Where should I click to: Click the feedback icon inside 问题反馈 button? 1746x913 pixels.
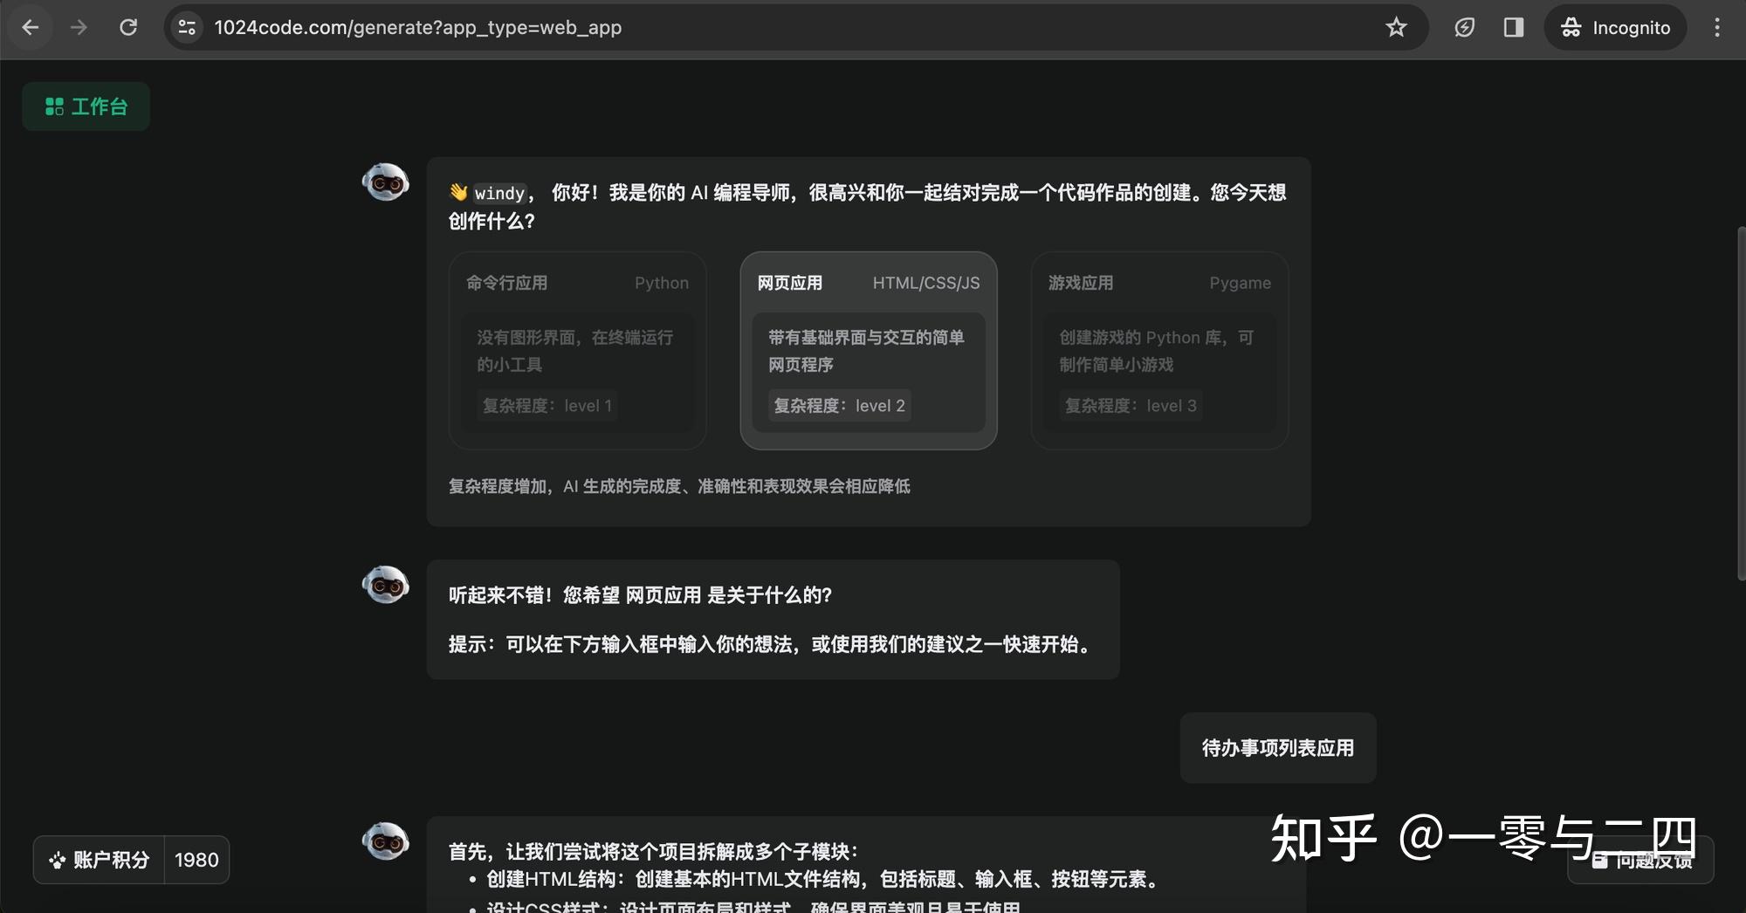point(1600,860)
